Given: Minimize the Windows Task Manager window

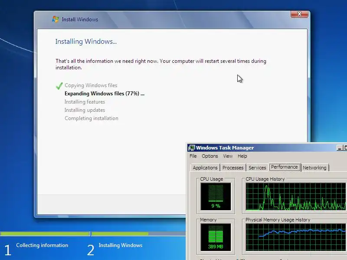Looking at the screenshot, I should 339,148.
